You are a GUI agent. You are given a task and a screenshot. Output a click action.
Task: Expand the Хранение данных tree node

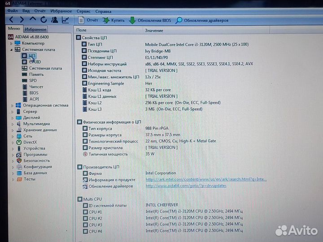(13, 130)
